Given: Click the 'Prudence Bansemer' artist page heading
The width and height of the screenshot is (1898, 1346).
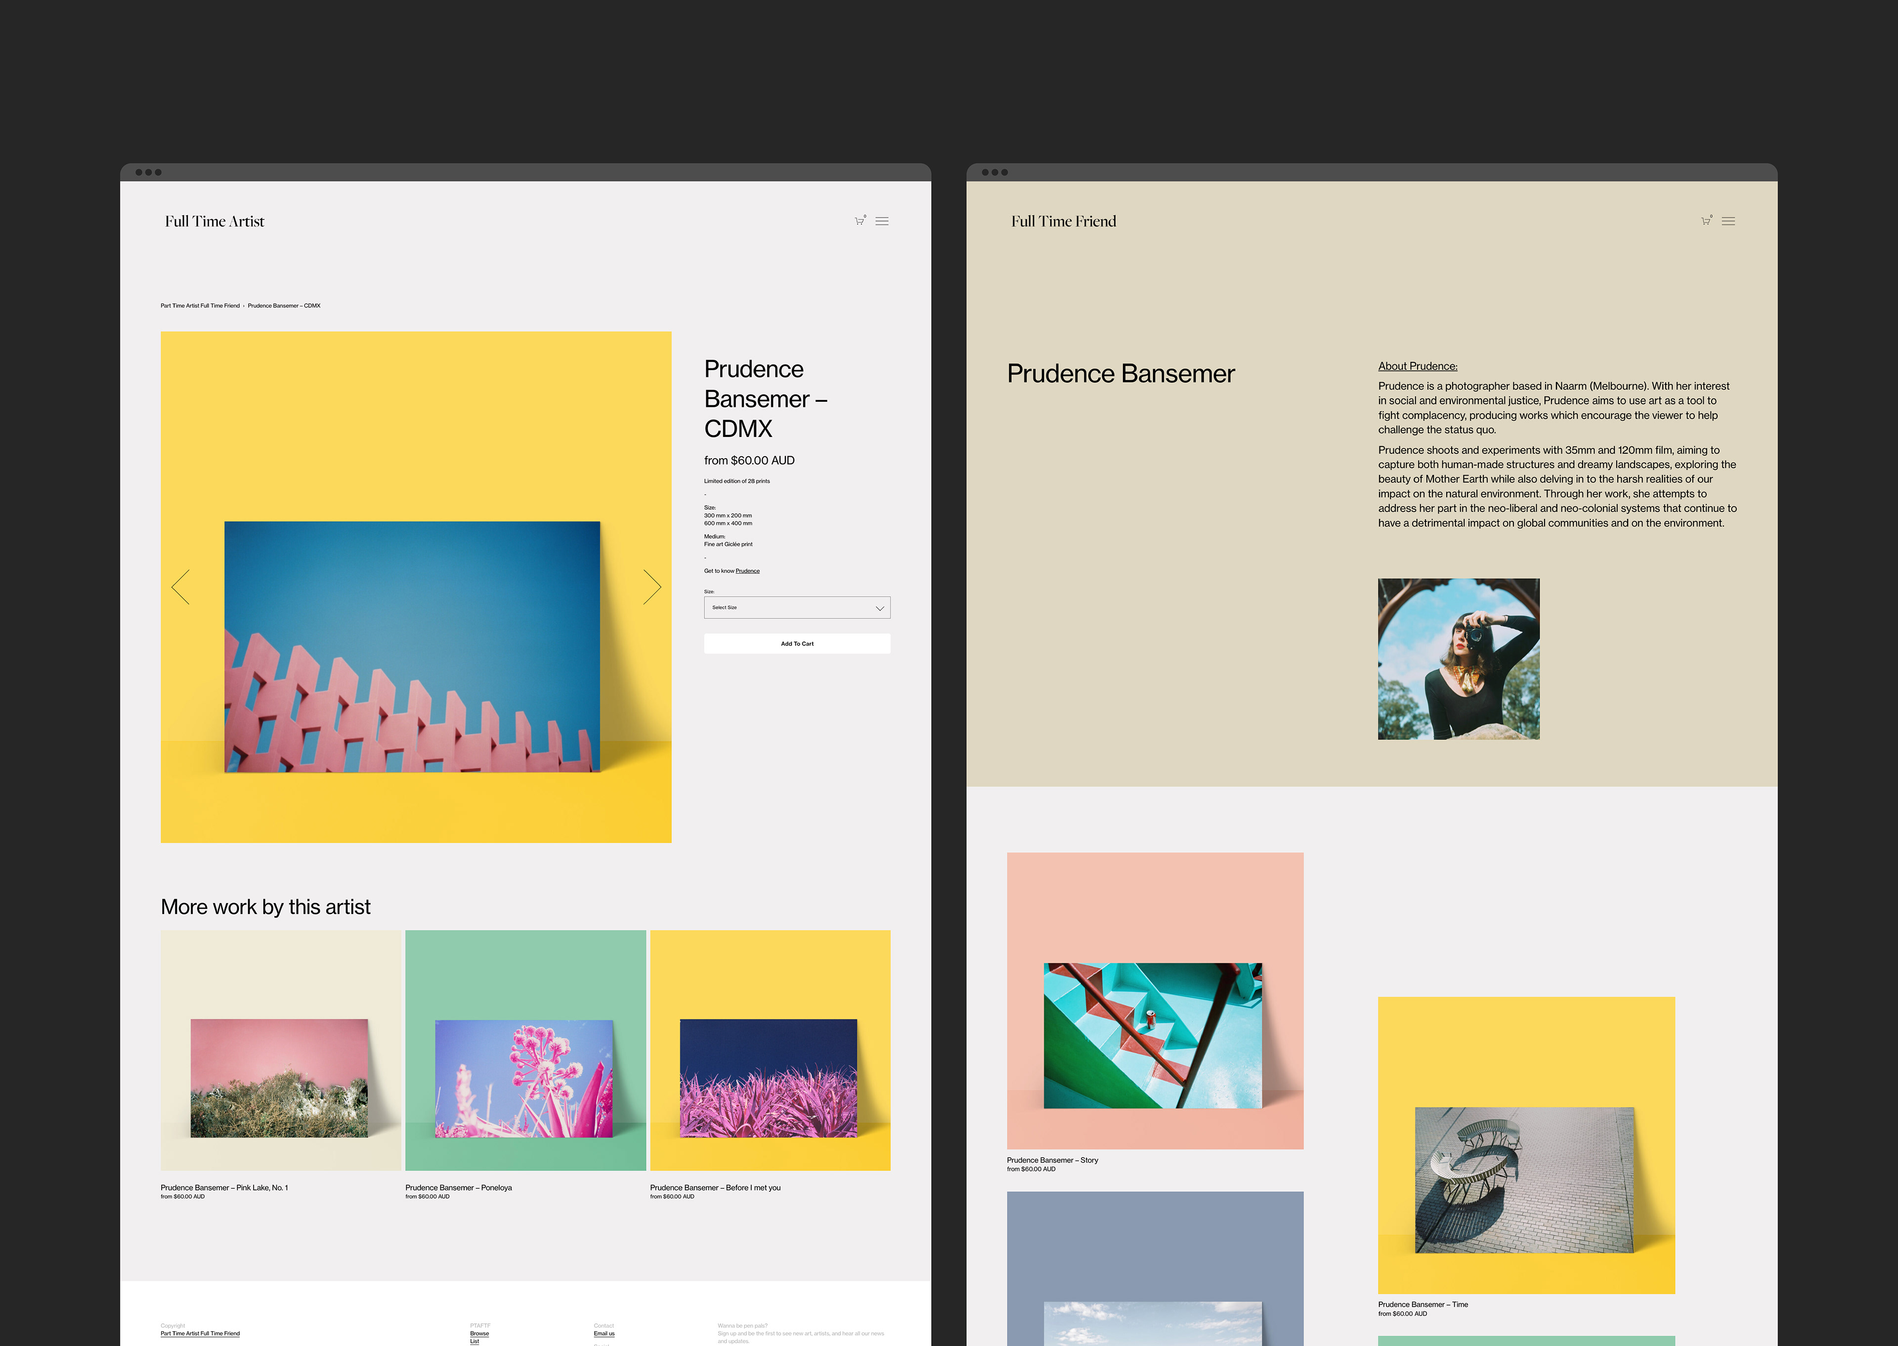Looking at the screenshot, I should tap(1121, 374).
